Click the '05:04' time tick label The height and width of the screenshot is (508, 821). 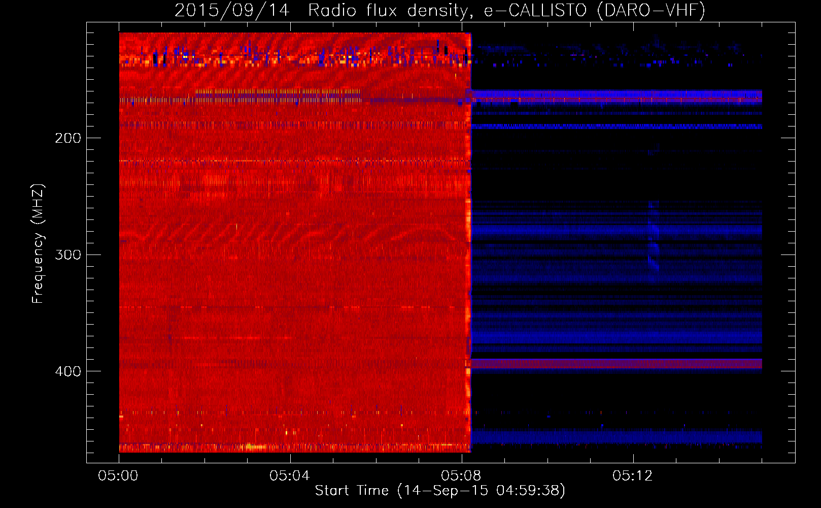pos(290,475)
